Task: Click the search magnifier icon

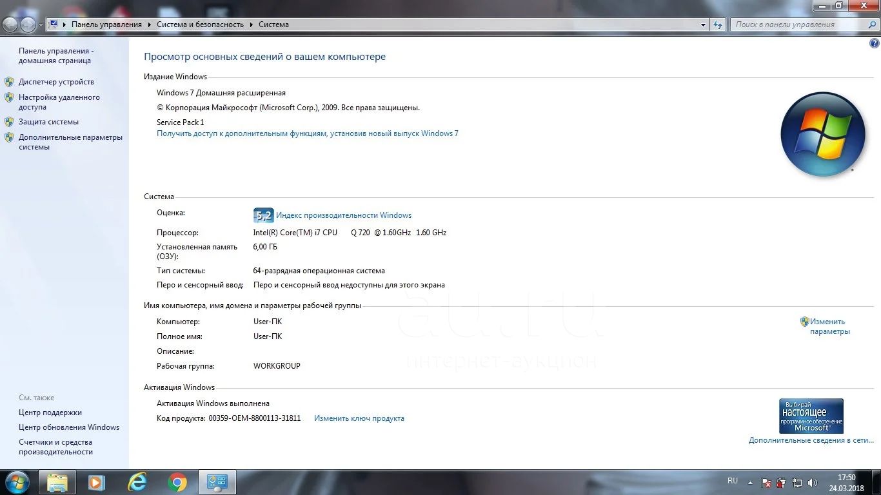Action: point(871,24)
